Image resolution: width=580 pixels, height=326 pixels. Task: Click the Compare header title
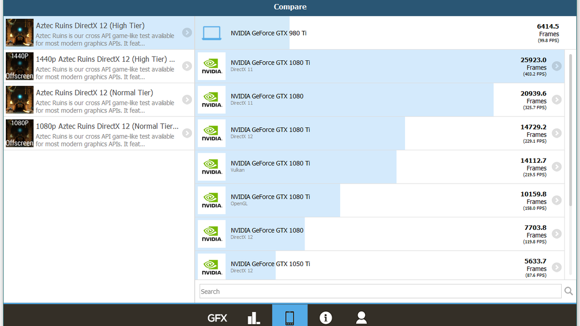[290, 7]
